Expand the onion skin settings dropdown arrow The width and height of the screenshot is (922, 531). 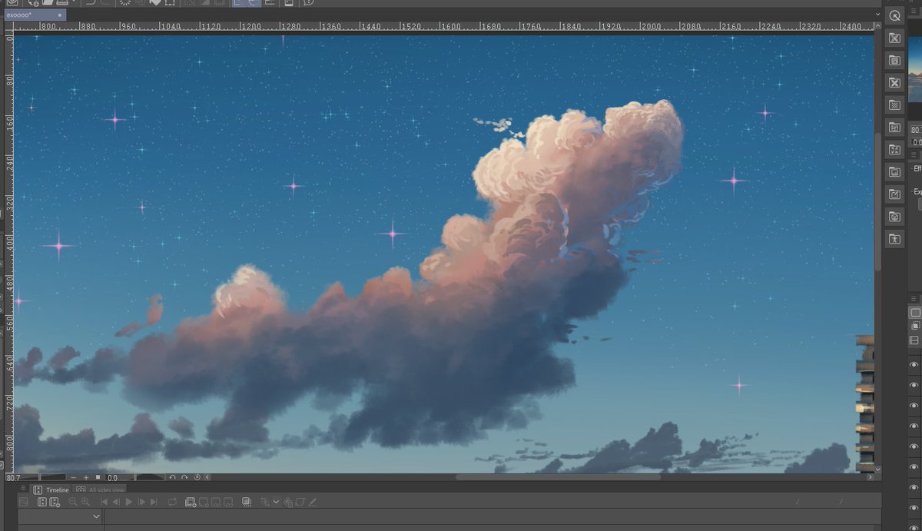276,501
